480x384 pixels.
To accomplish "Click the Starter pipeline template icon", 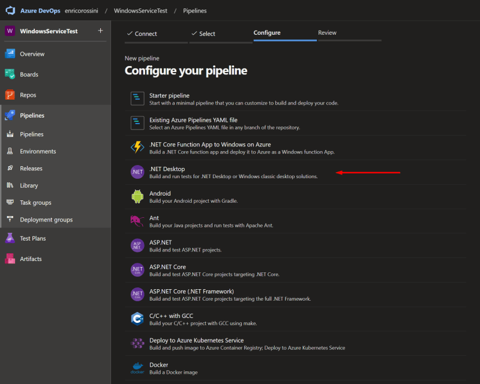I will pos(137,98).
